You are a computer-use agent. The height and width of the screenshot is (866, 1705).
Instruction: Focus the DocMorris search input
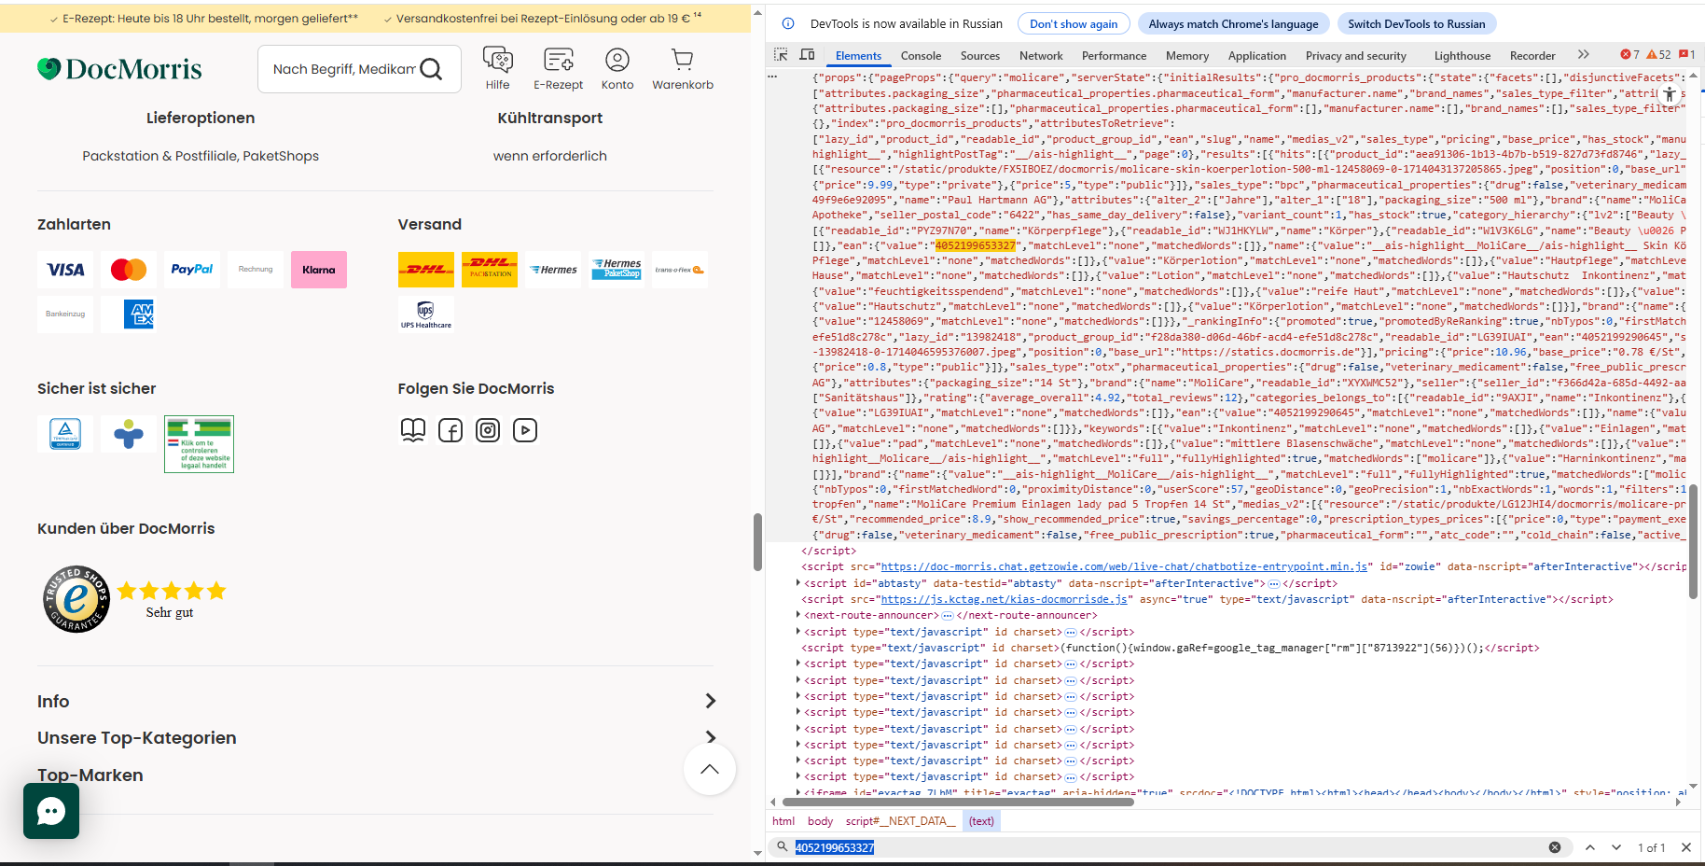(x=343, y=69)
